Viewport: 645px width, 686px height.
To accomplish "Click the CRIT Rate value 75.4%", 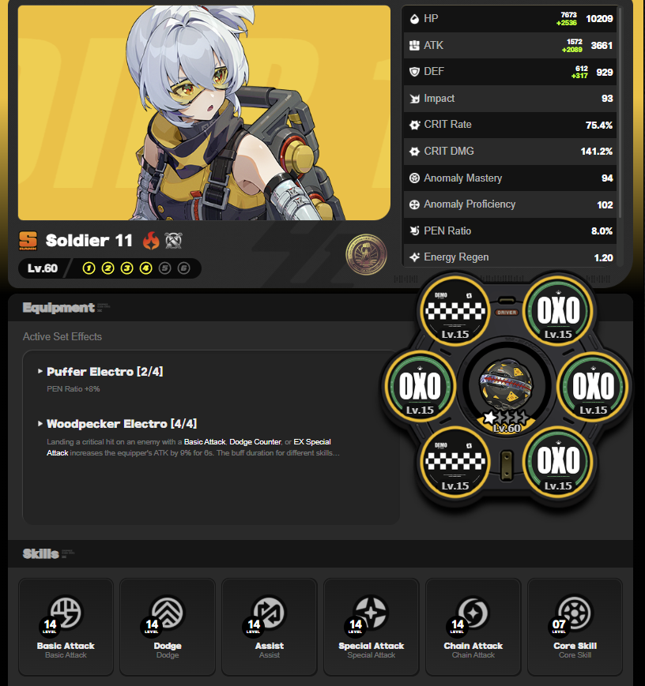I will tap(599, 126).
